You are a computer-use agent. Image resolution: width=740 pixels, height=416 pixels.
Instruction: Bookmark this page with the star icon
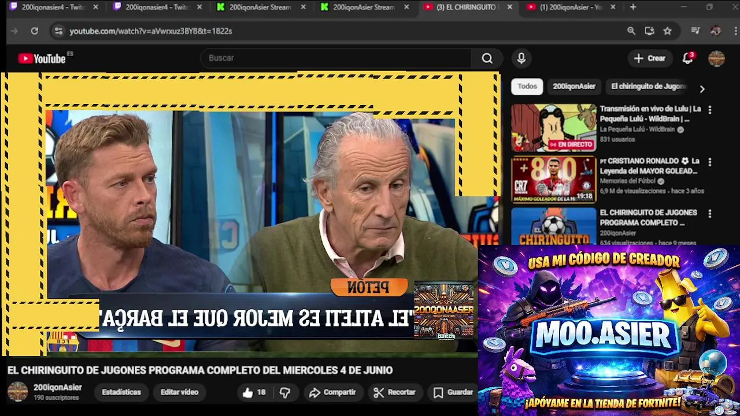click(668, 31)
